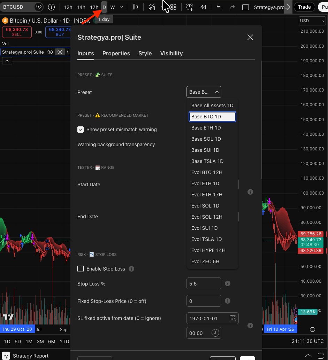Click info icon beside Start Date row
This screenshot has width=328, height=360.
pyautogui.click(x=250, y=192)
